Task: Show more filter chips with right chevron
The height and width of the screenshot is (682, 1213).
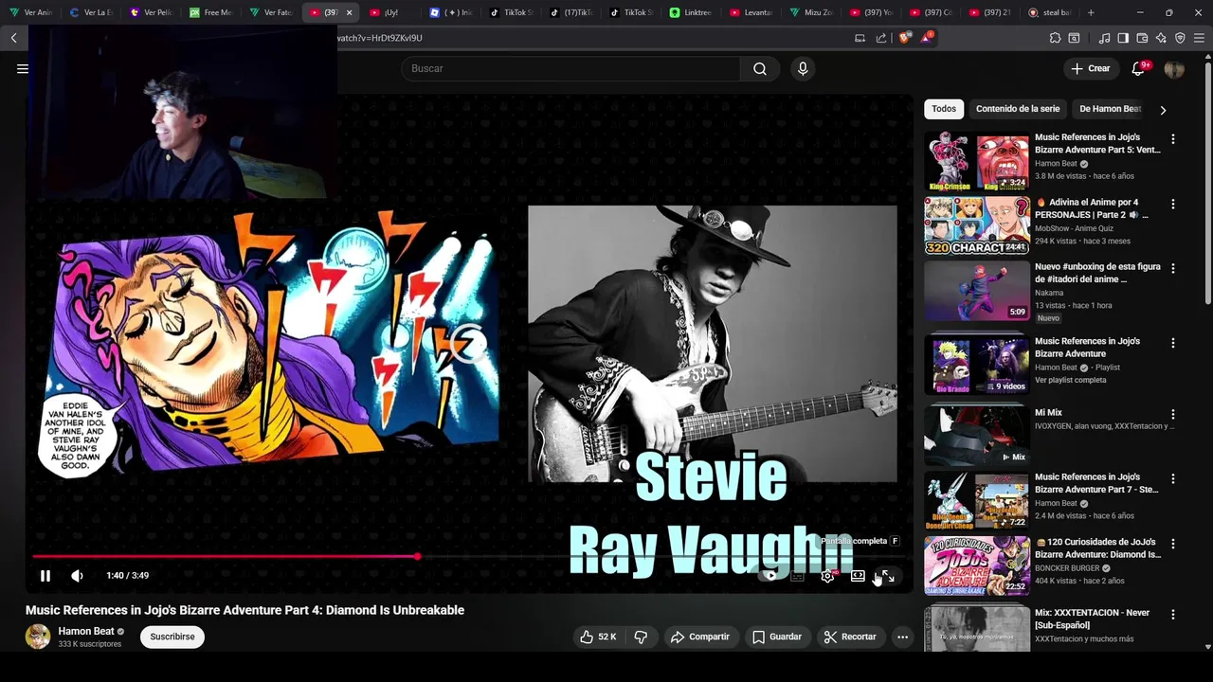Action: click(x=1163, y=110)
